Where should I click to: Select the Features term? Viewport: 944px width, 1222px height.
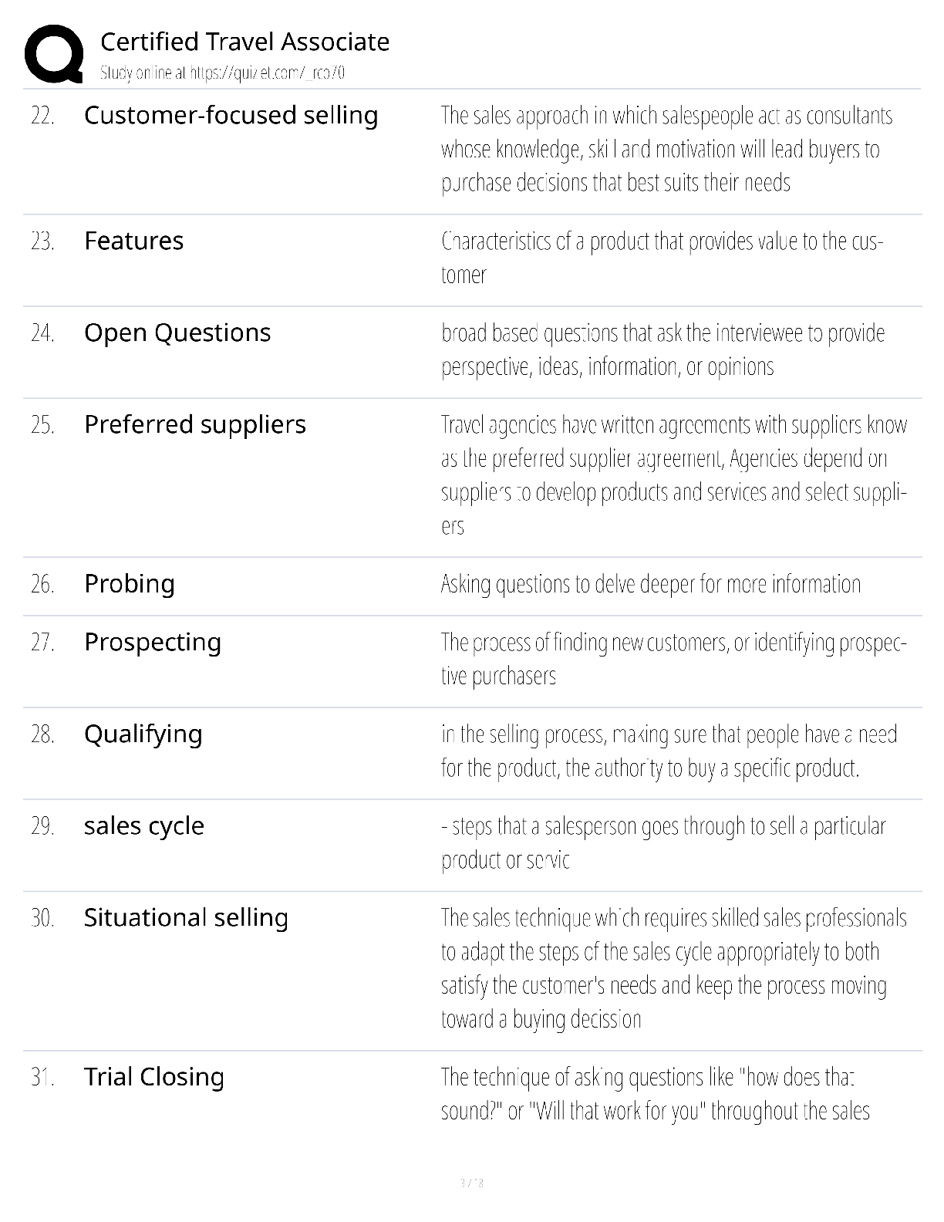[133, 241]
